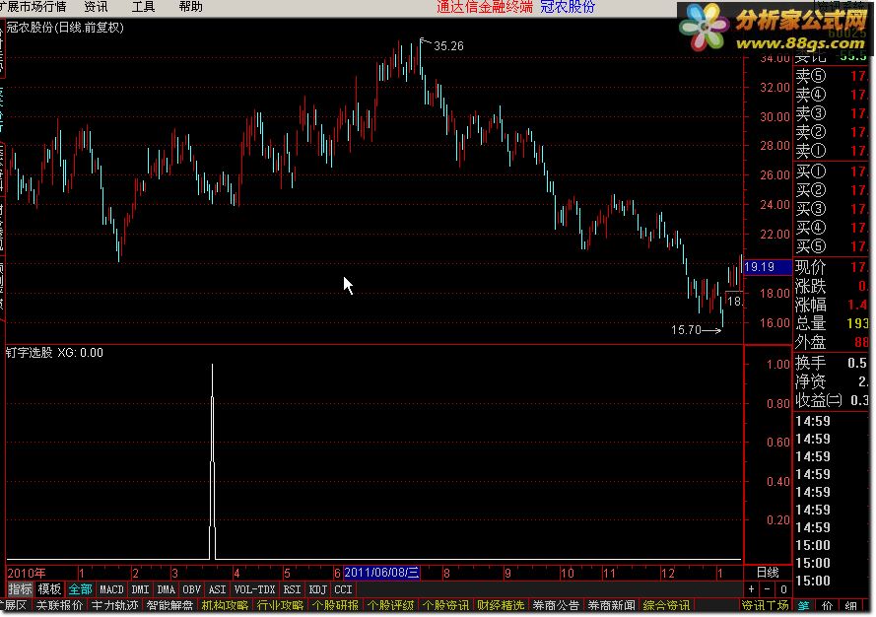
Task: Open 个股资讯 bottom tab
Action: pos(445,605)
